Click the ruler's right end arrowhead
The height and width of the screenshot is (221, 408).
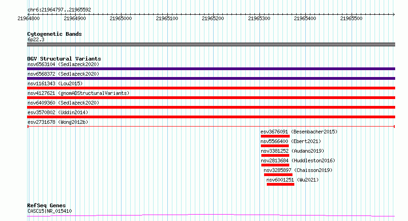[x=394, y=15]
